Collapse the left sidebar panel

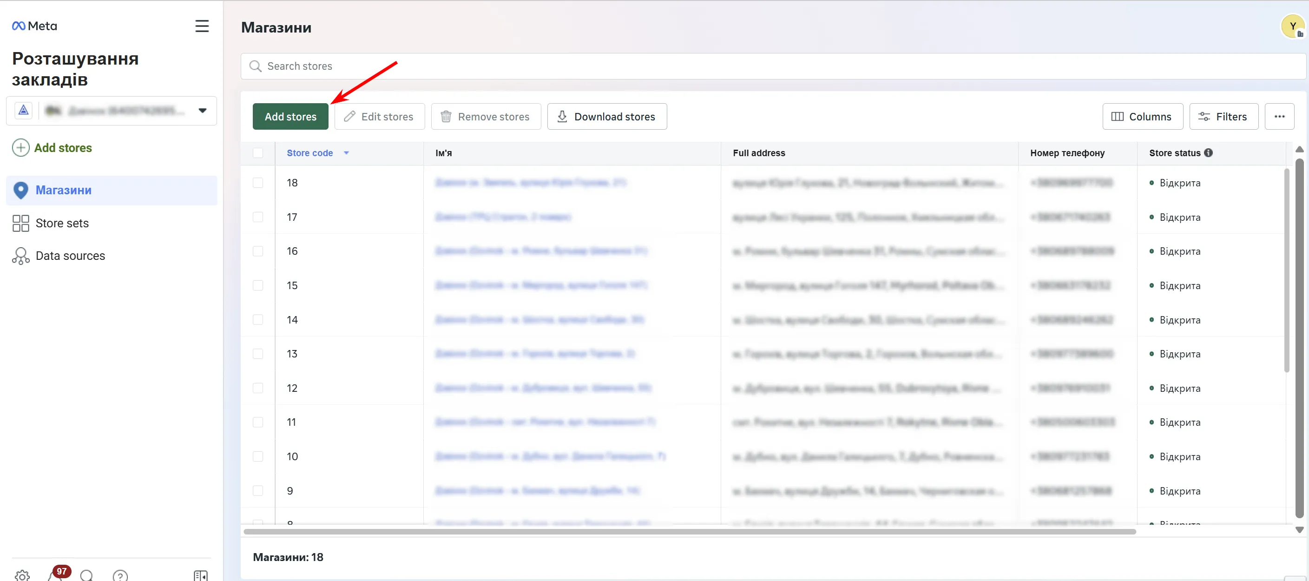coord(200,575)
